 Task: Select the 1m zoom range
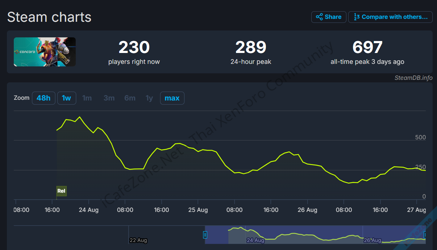pos(87,98)
